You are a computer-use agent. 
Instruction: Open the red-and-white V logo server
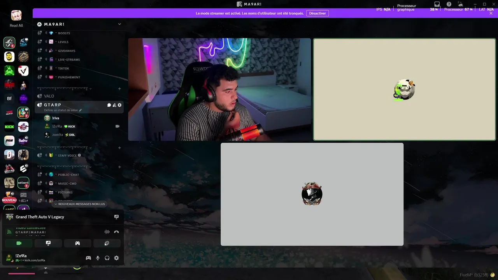(x=23, y=71)
